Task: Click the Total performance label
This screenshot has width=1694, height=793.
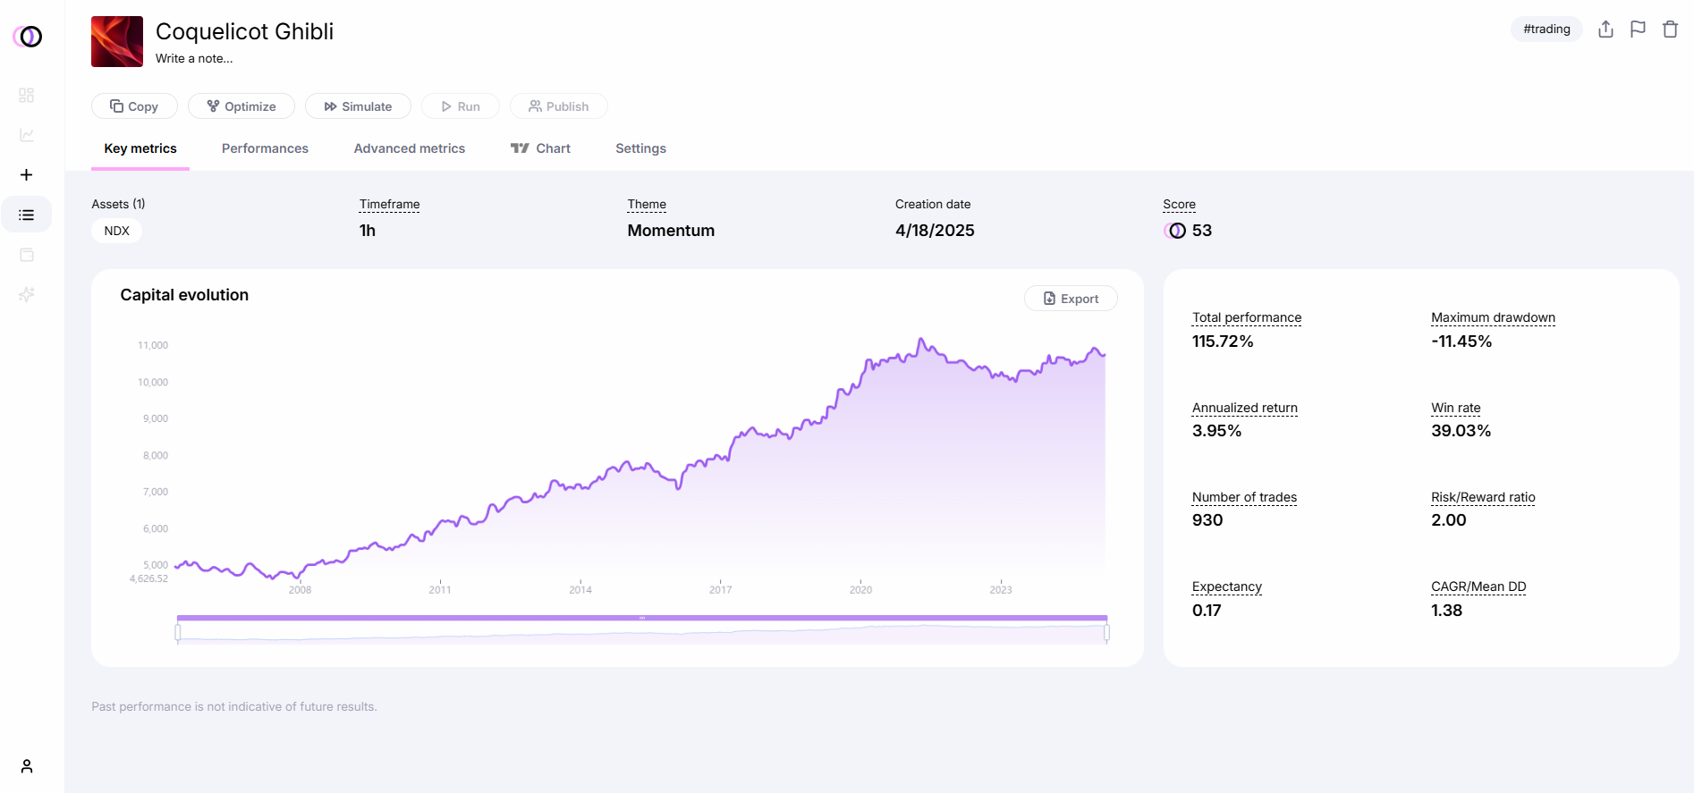Action: pos(1247,317)
